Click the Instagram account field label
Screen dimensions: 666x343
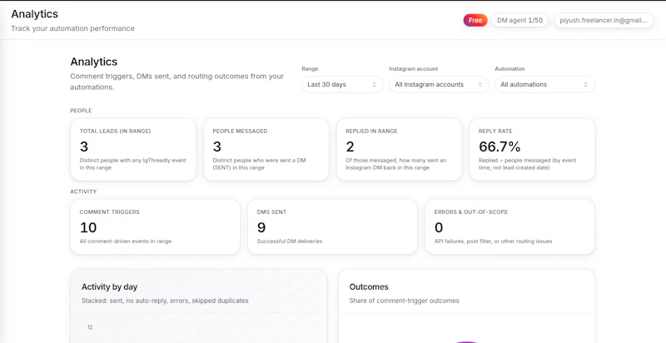pyautogui.click(x=413, y=69)
